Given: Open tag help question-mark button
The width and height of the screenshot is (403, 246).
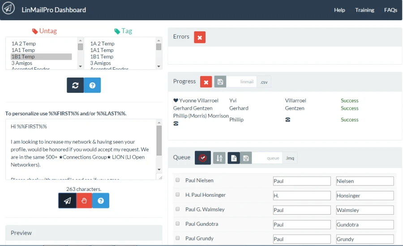Looking at the screenshot, I should coord(92,85).
